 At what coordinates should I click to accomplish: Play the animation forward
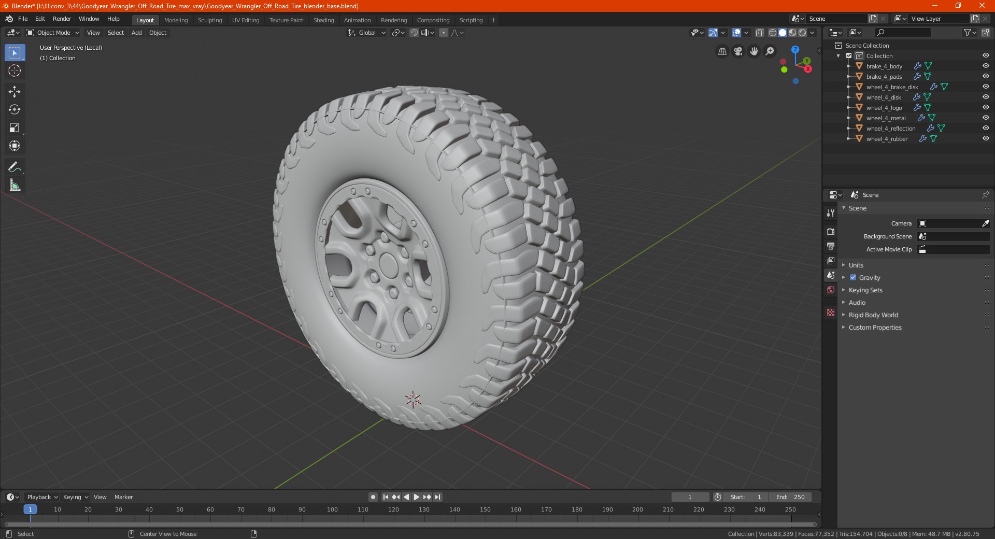(x=417, y=497)
